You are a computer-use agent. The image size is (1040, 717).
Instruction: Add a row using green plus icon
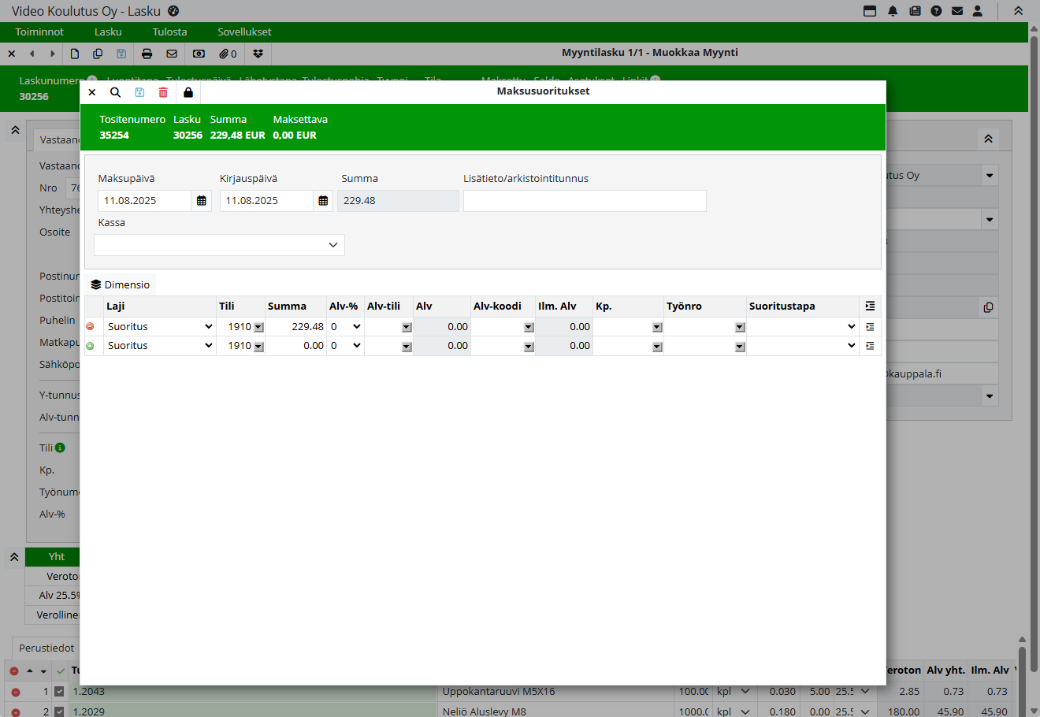[x=90, y=346]
